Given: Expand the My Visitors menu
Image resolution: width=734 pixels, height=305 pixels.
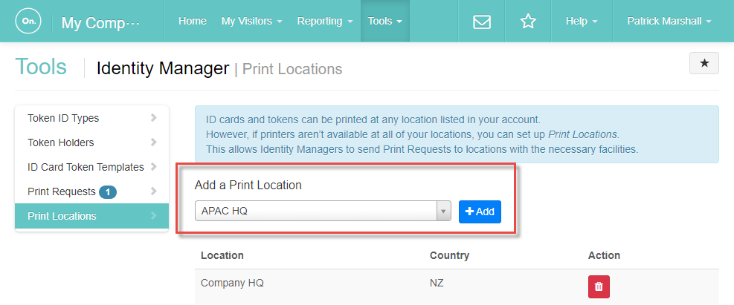Looking at the screenshot, I should pyautogui.click(x=251, y=21).
